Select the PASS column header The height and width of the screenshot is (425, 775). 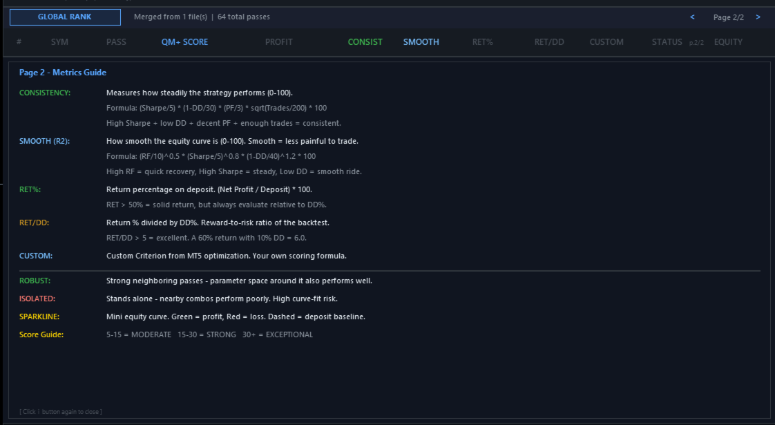click(x=116, y=42)
